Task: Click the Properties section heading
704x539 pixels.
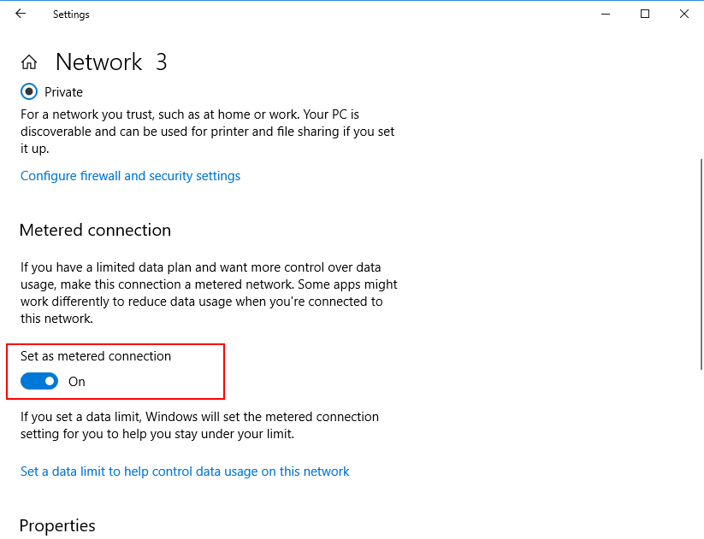Action: click(57, 525)
